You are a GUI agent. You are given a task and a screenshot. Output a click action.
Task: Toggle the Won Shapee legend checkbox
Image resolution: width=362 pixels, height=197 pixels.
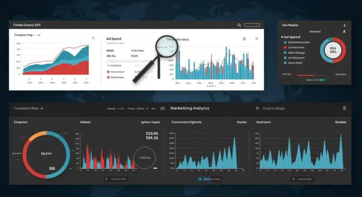(285, 53)
